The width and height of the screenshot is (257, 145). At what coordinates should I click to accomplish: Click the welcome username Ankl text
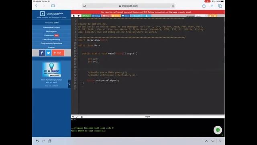tap(56, 23)
